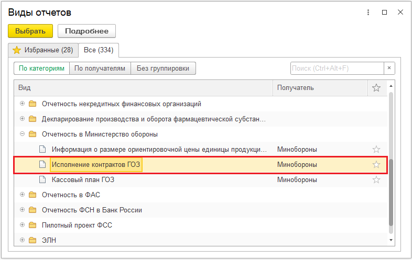Select the По получателям grouping
The width and height of the screenshot is (412, 260).
click(100, 69)
